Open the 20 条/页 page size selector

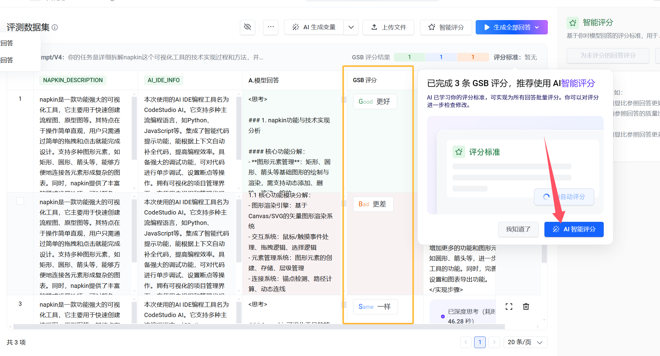(525, 342)
